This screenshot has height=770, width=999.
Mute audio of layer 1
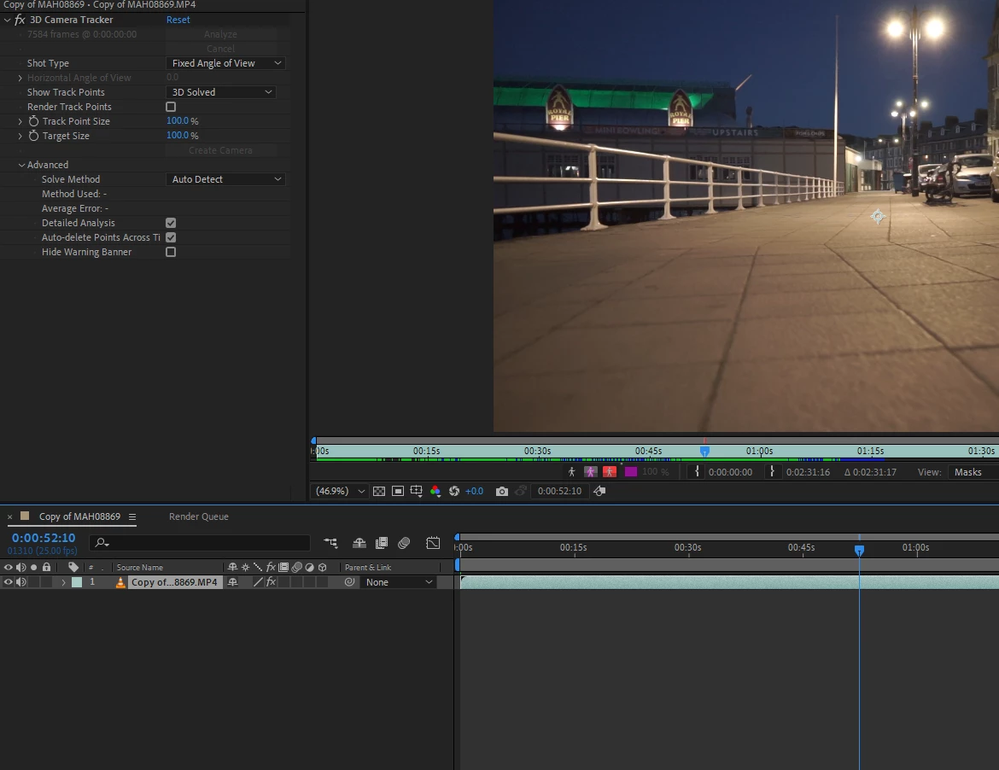(x=21, y=582)
